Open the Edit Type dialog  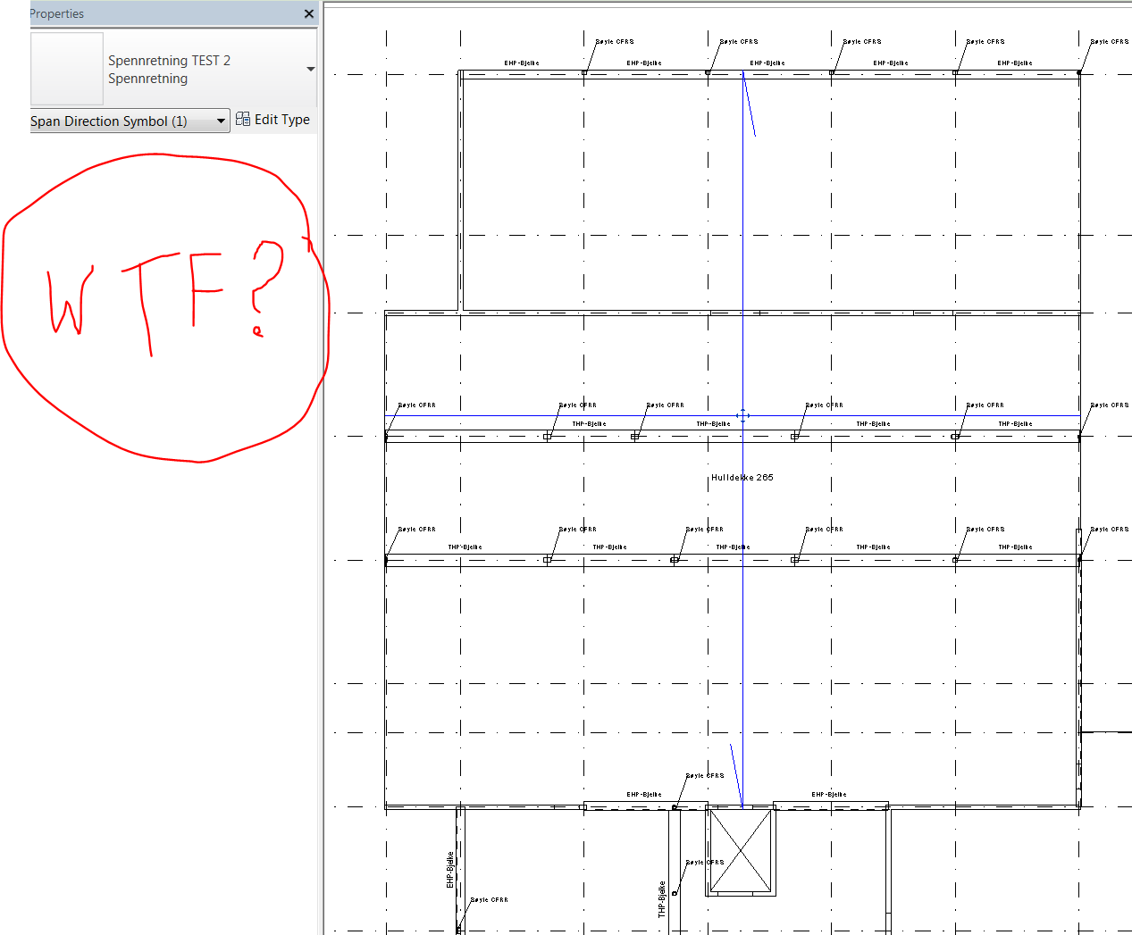[x=281, y=118]
